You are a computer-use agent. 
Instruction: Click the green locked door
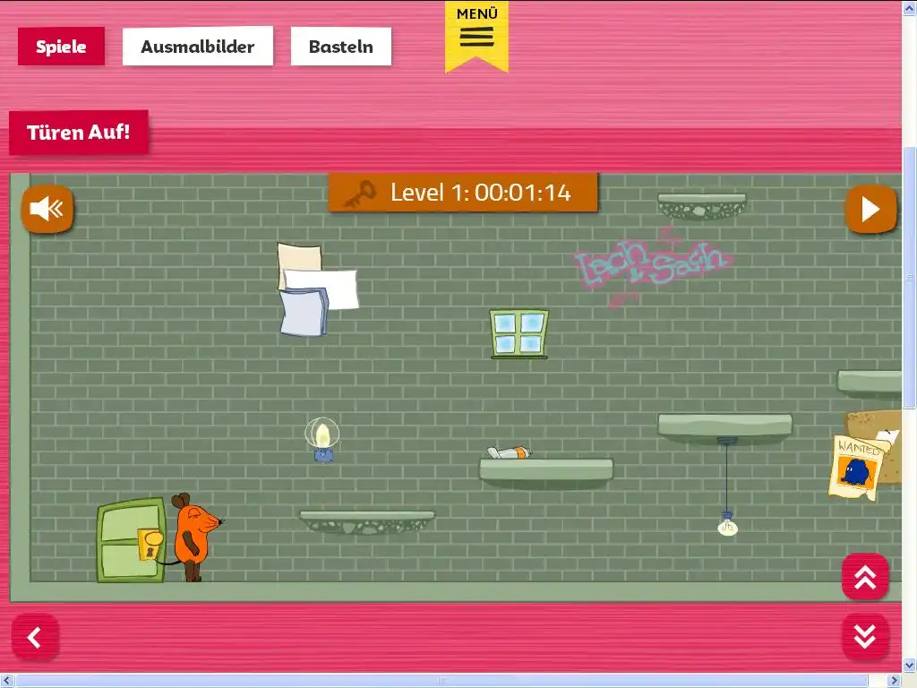[x=131, y=540]
